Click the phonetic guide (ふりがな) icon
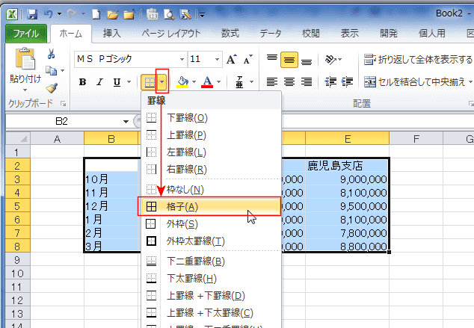This screenshot has width=474, height=328. 239,82
